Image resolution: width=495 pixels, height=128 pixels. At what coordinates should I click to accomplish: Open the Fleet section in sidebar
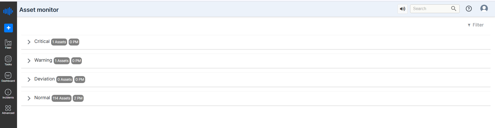point(8,44)
